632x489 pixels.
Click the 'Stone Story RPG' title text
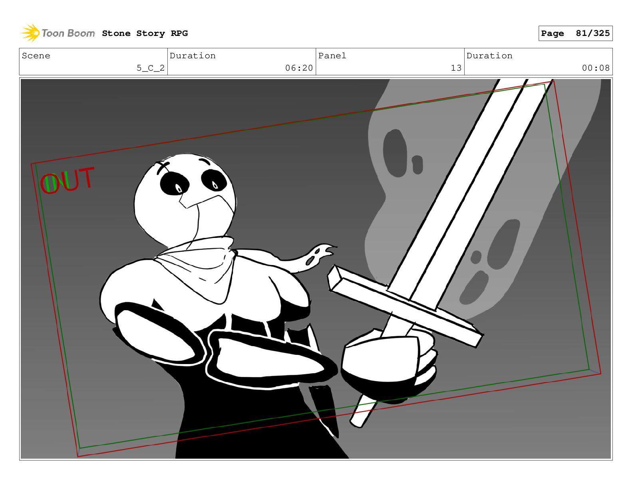point(145,34)
